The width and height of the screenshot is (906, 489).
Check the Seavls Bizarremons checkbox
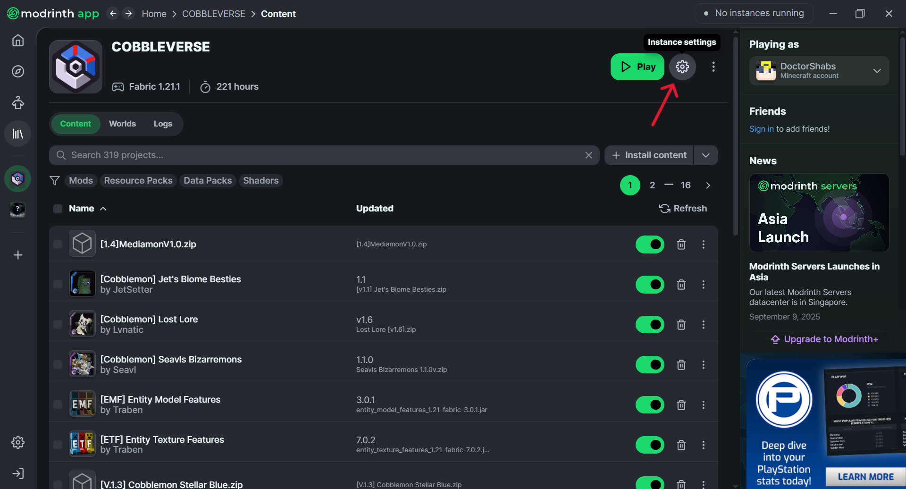point(58,365)
